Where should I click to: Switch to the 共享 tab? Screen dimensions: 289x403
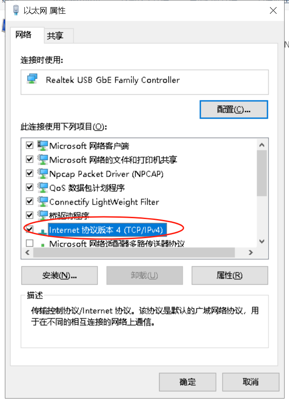click(x=55, y=36)
